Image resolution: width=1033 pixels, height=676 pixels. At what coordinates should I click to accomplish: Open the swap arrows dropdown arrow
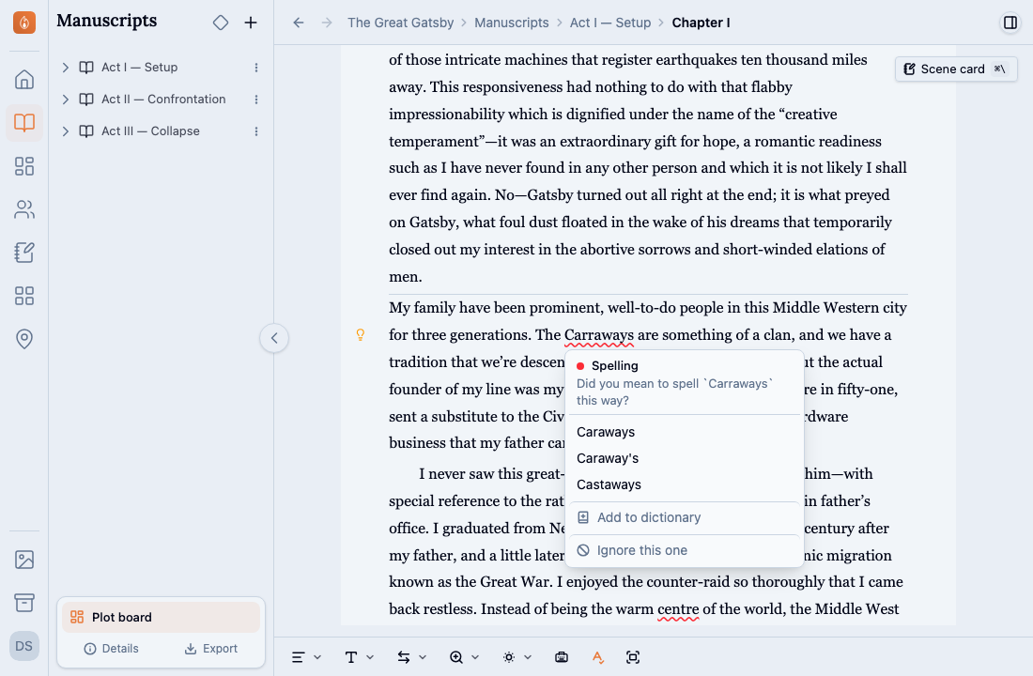(423, 657)
